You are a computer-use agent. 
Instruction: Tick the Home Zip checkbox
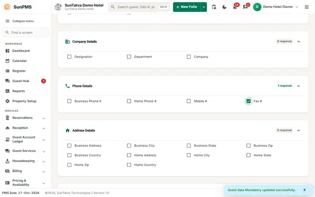click(69, 165)
